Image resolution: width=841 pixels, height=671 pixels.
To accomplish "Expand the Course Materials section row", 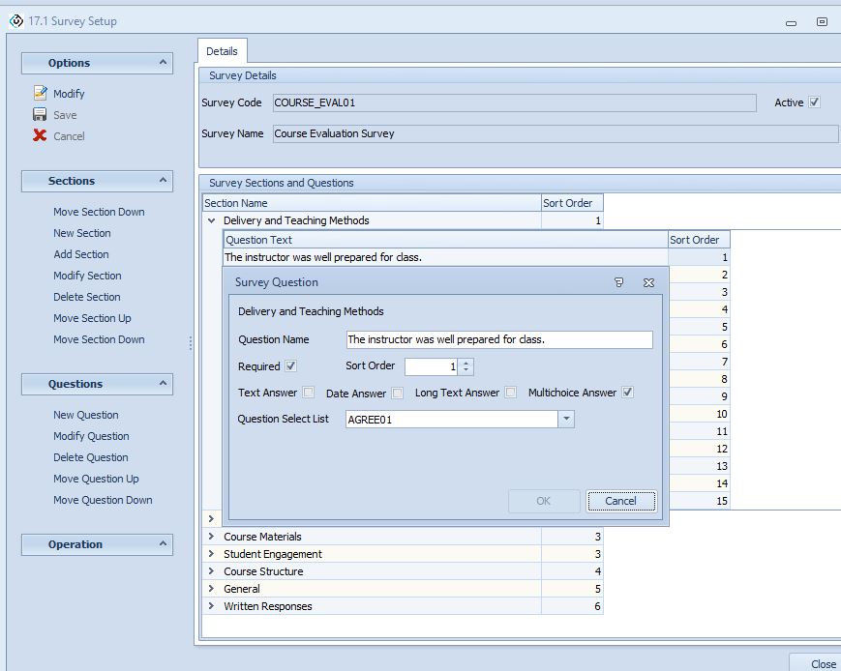I will coord(211,537).
